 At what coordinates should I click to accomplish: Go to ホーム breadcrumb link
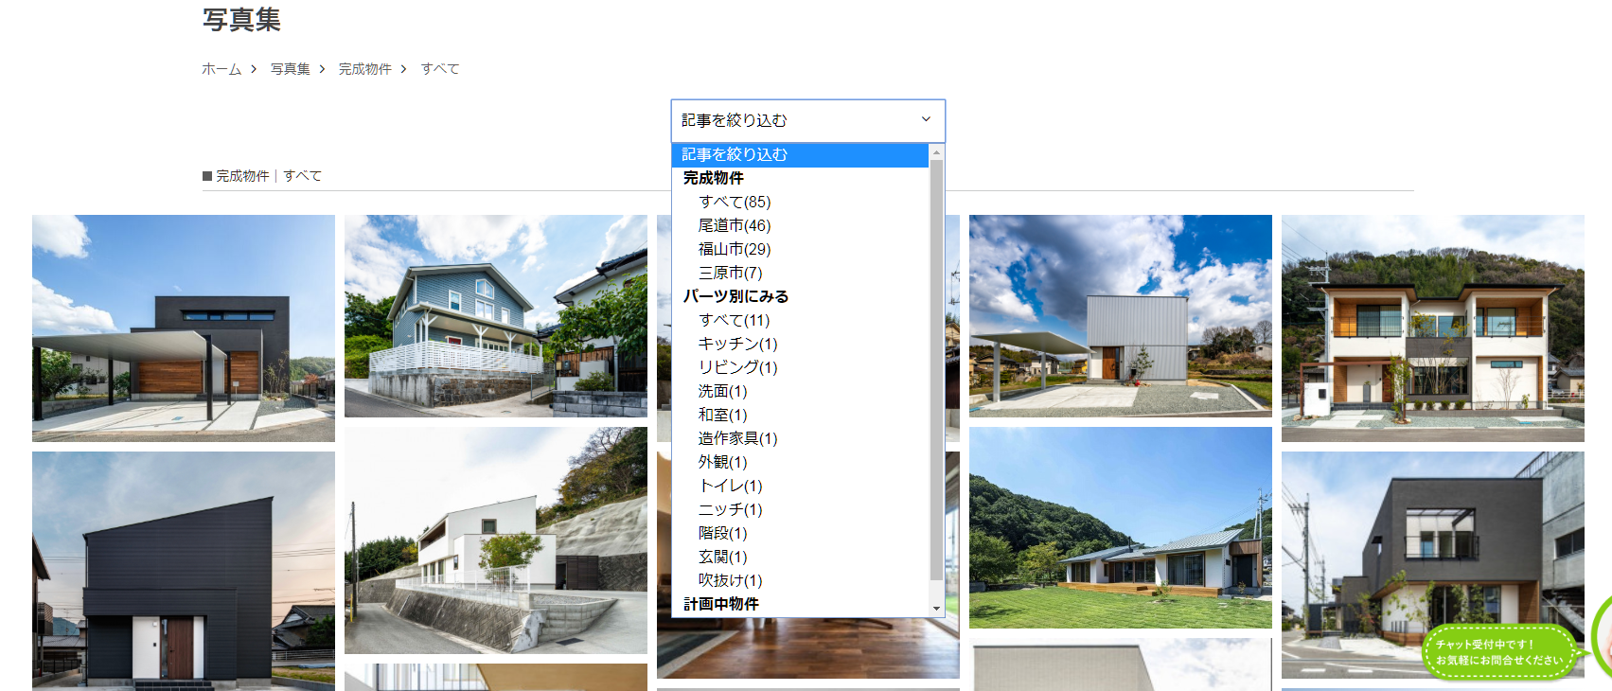tap(221, 69)
